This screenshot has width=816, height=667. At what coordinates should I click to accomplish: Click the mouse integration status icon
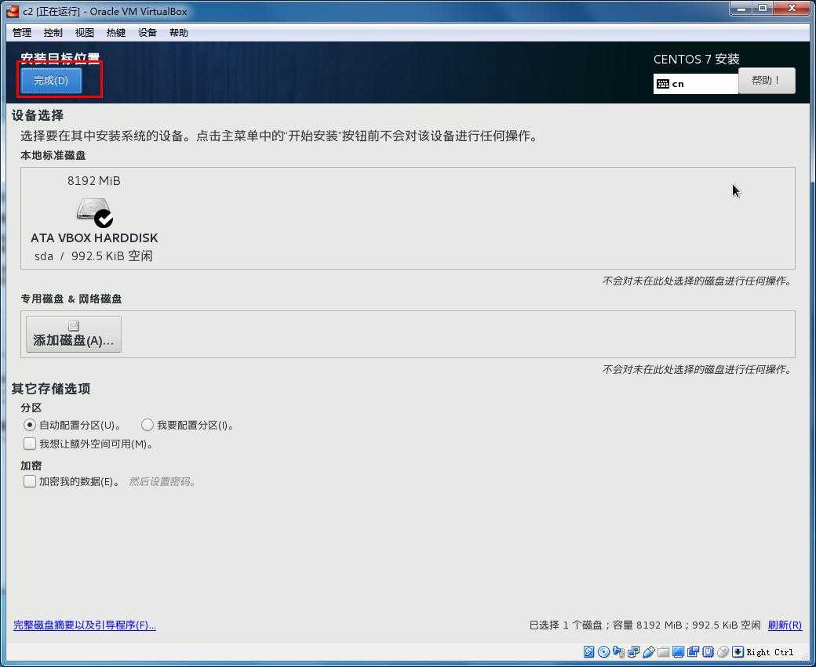tap(723, 651)
